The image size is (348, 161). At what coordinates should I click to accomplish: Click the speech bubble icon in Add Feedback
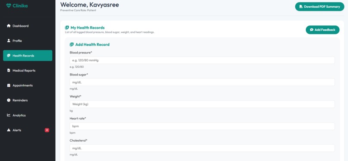click(312, 30)
